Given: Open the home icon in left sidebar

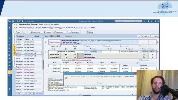Looking at the screenshot, I should click(9, 38).
